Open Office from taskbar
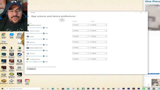160x90 pixels. 103,88
